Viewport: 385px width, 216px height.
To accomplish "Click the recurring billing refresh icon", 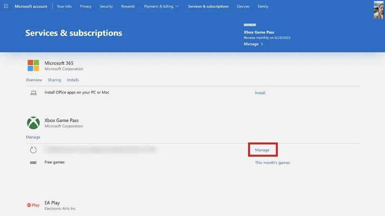I will point(33,150).
